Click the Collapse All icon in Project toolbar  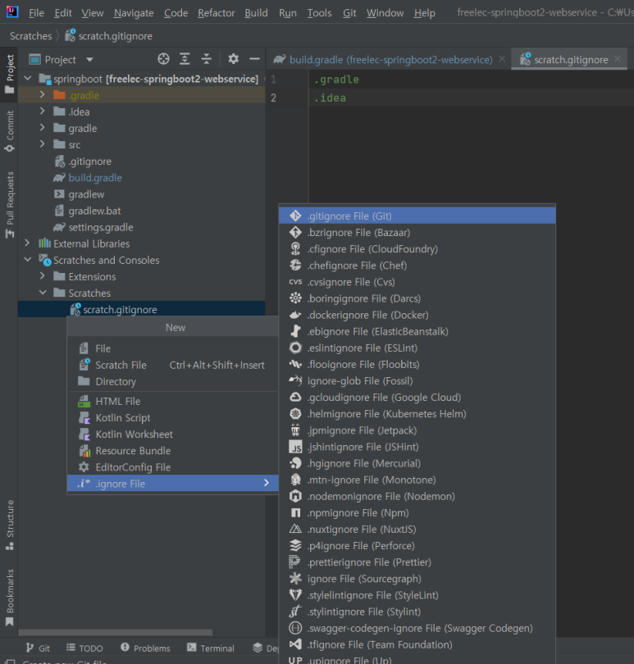pos(207,59)
